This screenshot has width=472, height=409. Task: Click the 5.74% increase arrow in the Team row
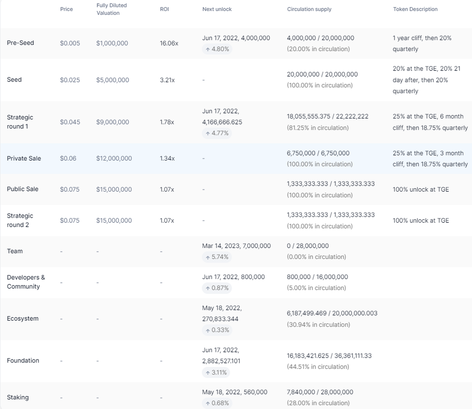217,257
